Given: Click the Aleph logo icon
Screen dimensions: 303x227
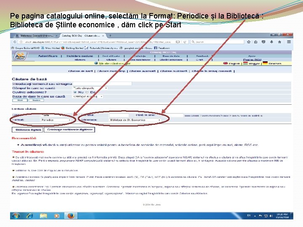Looking at the screenshot, I should (x=20, y=56).
